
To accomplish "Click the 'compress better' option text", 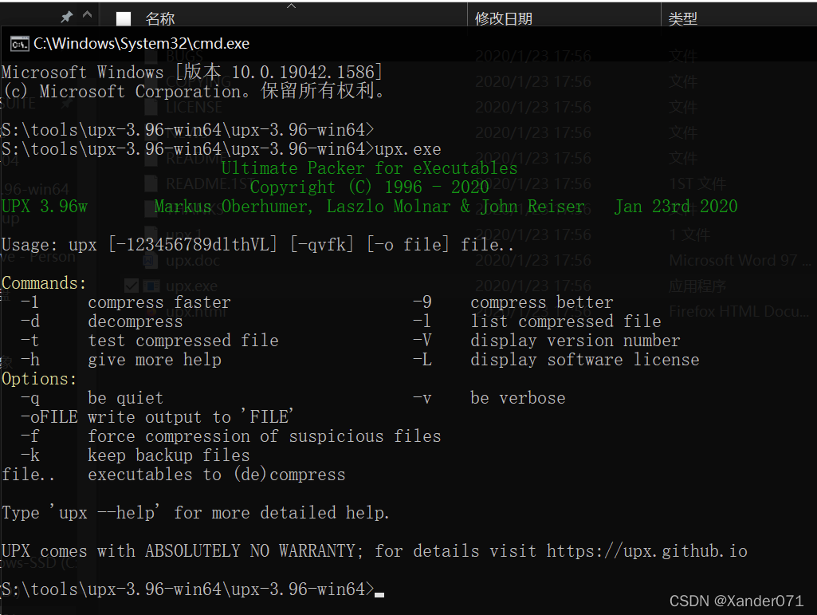I will pyautogui.click(x=542, y=302).
